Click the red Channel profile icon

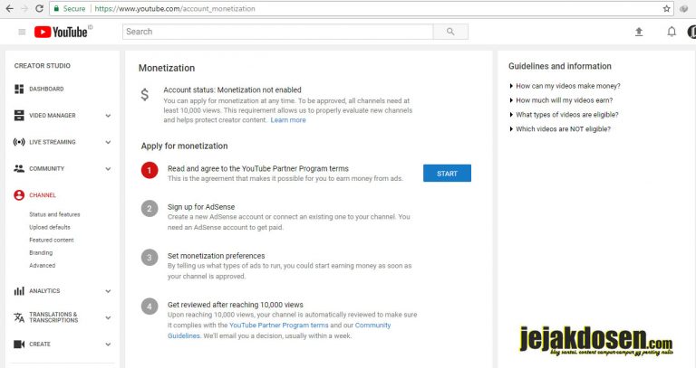(19, 195)
